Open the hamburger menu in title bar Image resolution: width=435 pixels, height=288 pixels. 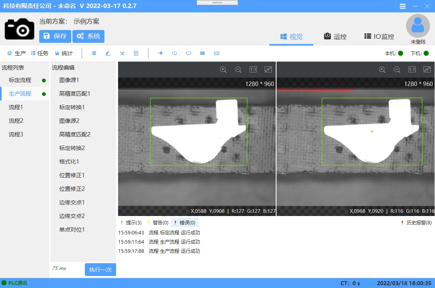point(403,6)
